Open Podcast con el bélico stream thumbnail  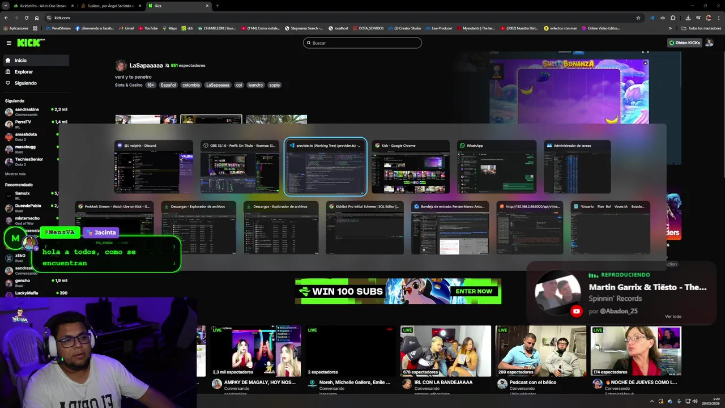pos(541,351)
